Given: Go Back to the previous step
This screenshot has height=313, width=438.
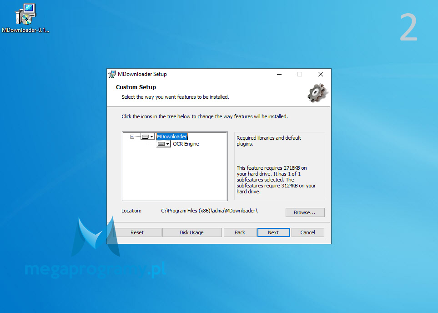Looking at the screenshot, I should click(x=240, y=232).
